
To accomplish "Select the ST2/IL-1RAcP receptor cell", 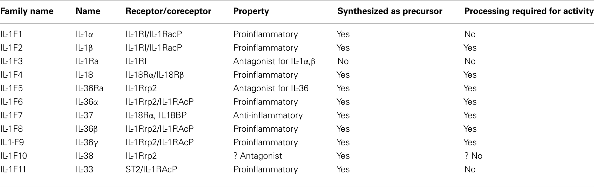I will 151,169.
